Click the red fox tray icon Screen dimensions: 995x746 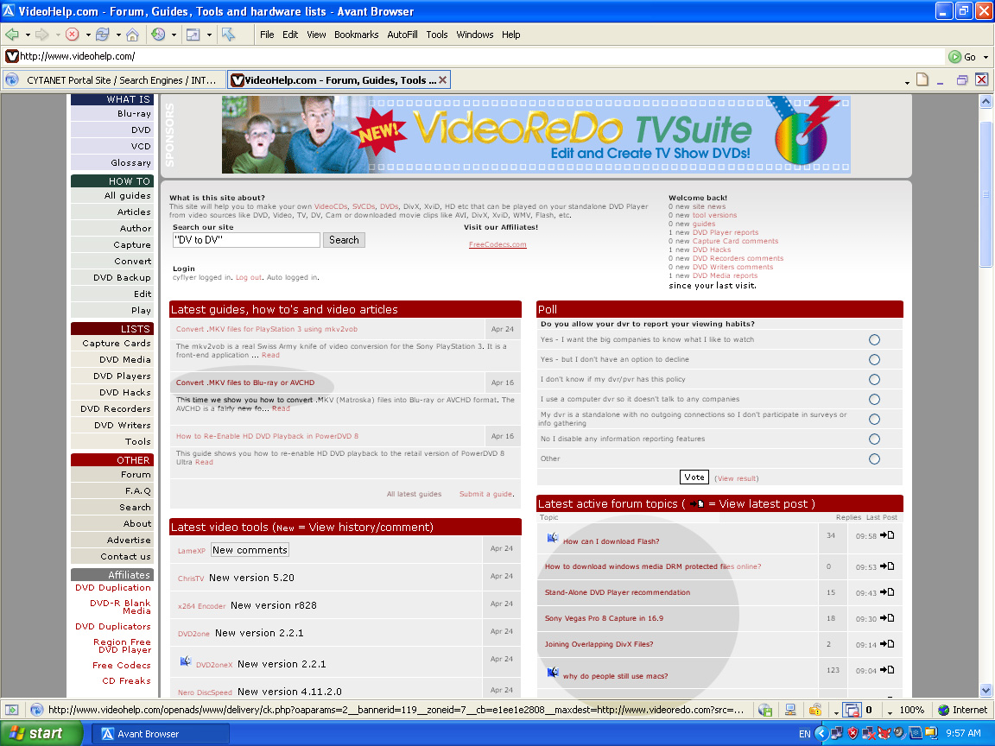[884, 733]
